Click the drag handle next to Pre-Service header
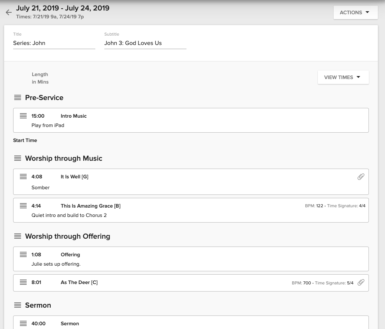385x329 pixels. (x=18, y=97)
